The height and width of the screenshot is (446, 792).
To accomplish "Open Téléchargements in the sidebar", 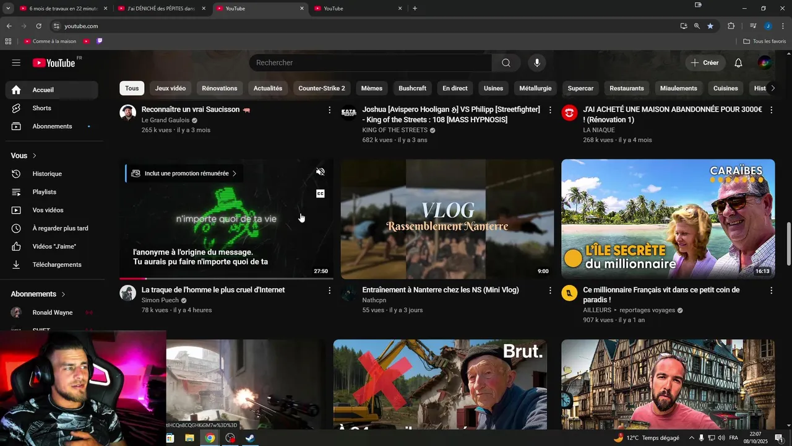I will (x=52, y=265).
